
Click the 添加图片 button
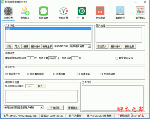(x=102, y=46)
